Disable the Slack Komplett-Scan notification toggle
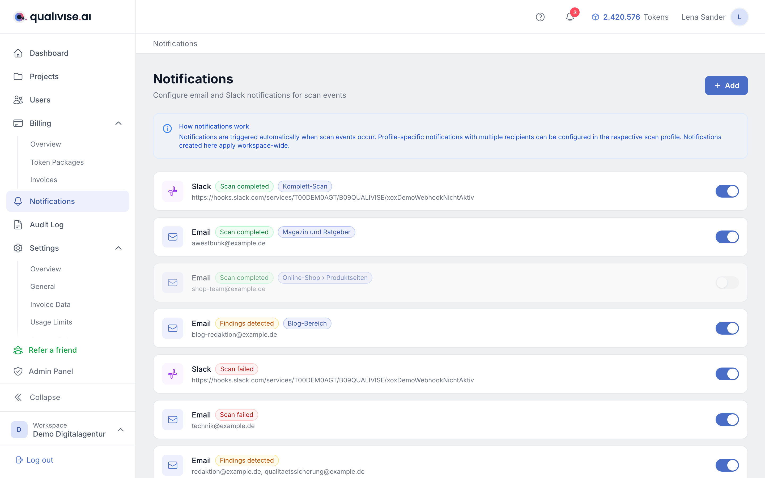 coord(727,191)
